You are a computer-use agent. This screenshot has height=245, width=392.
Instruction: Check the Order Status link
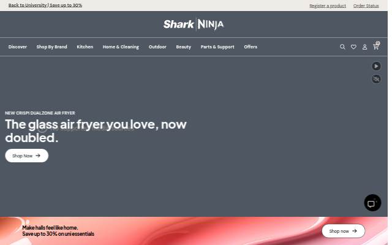point(366,6)
